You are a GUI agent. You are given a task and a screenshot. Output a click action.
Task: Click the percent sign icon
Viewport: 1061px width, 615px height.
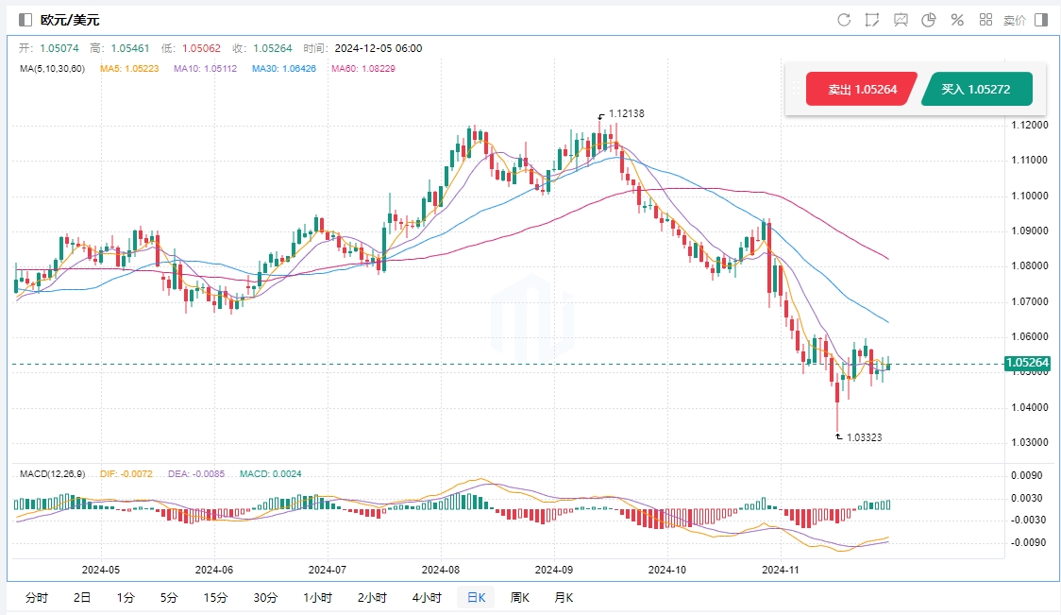coord(957,20)
